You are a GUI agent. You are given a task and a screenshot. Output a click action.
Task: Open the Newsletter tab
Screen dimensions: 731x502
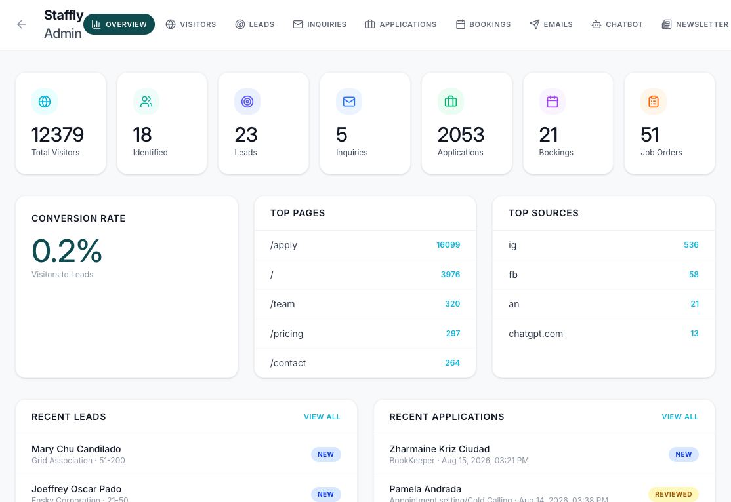tap(695, 24)
